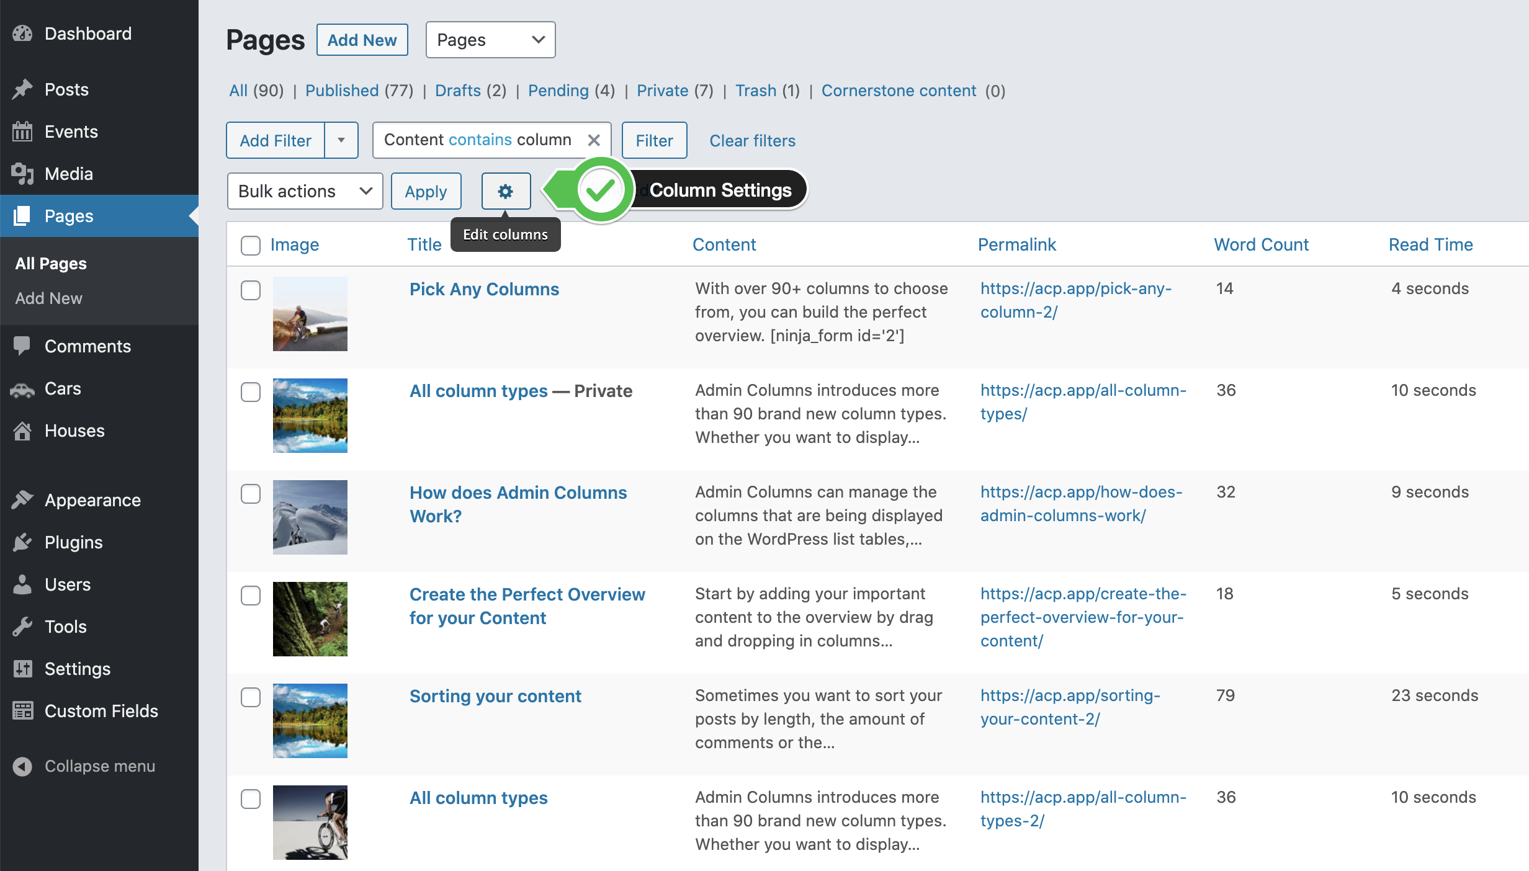Open the Pages view dropdown near title
Screen dimensions: 1529x871
(x=490, y=40)
